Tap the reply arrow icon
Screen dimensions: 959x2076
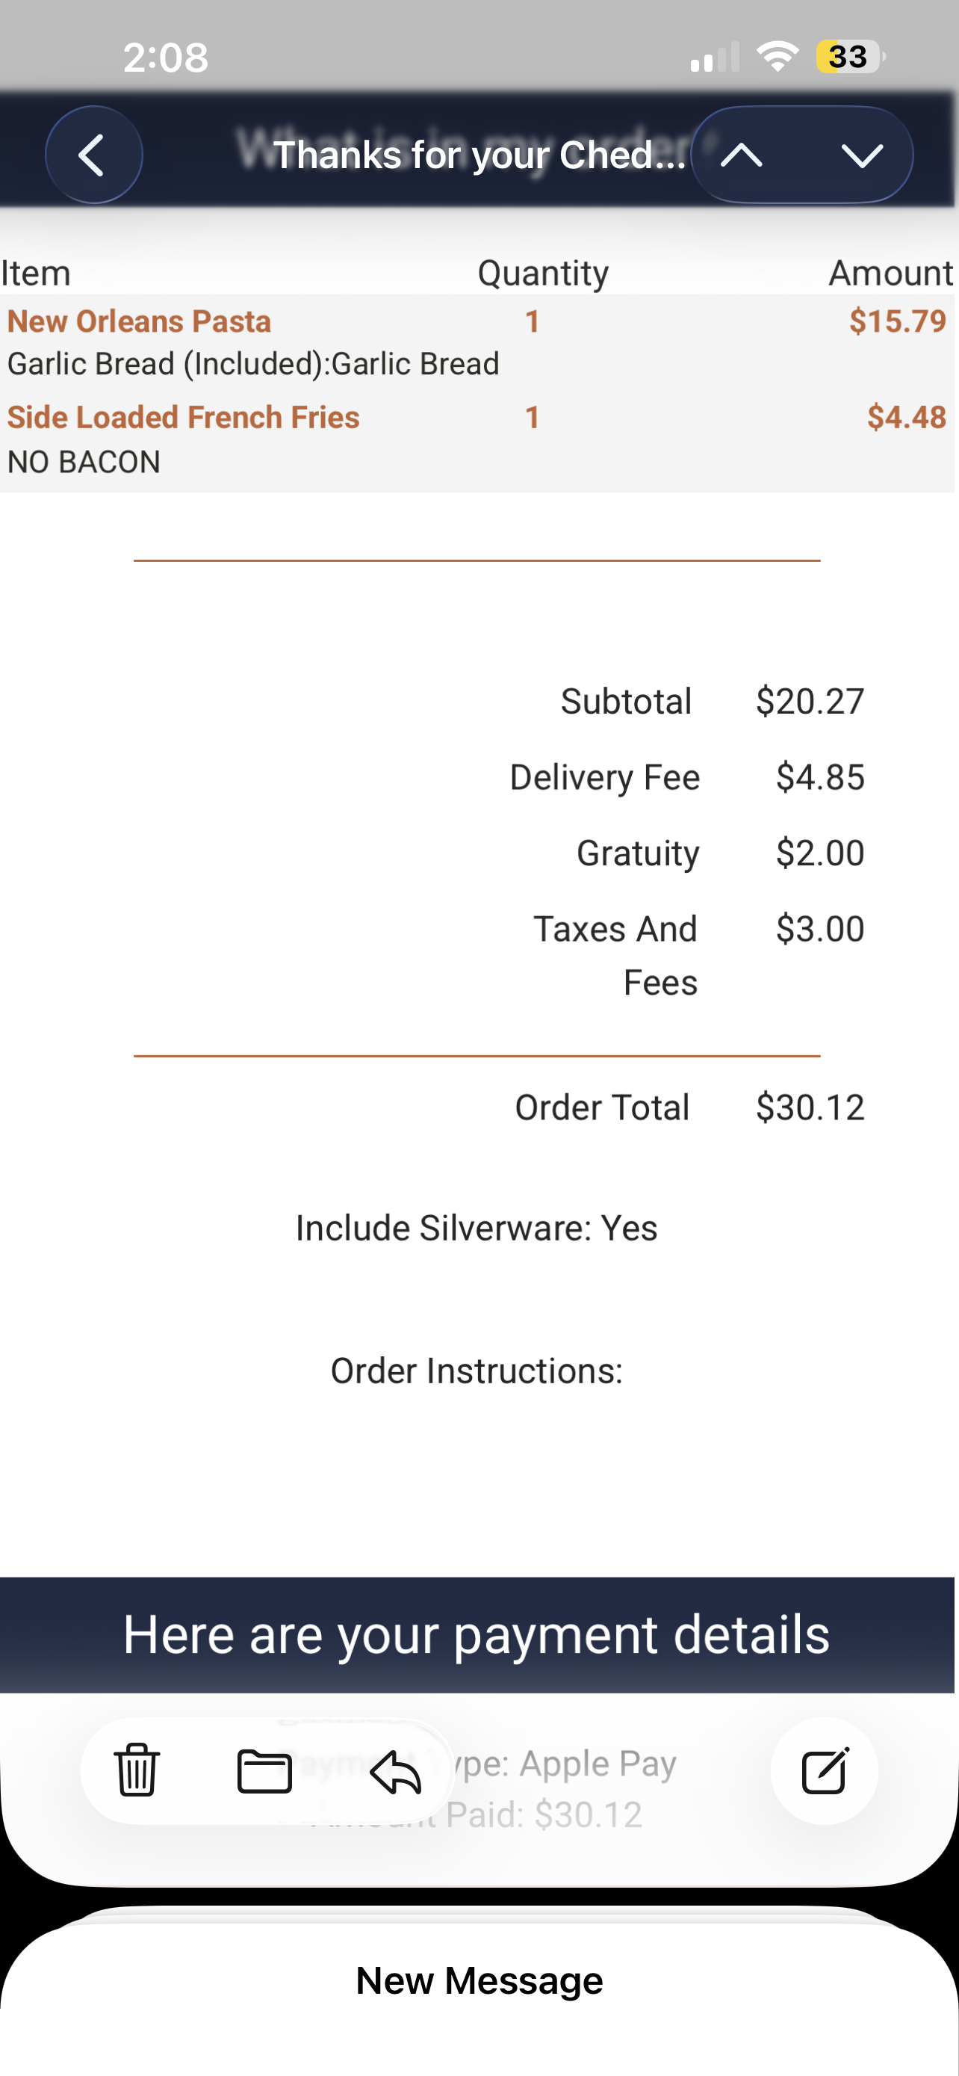pyautogui.click(x=395, y=1772)
